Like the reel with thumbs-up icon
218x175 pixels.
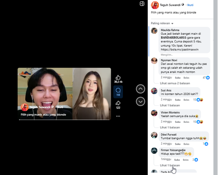pyautogui.click(x=118, y=77)
